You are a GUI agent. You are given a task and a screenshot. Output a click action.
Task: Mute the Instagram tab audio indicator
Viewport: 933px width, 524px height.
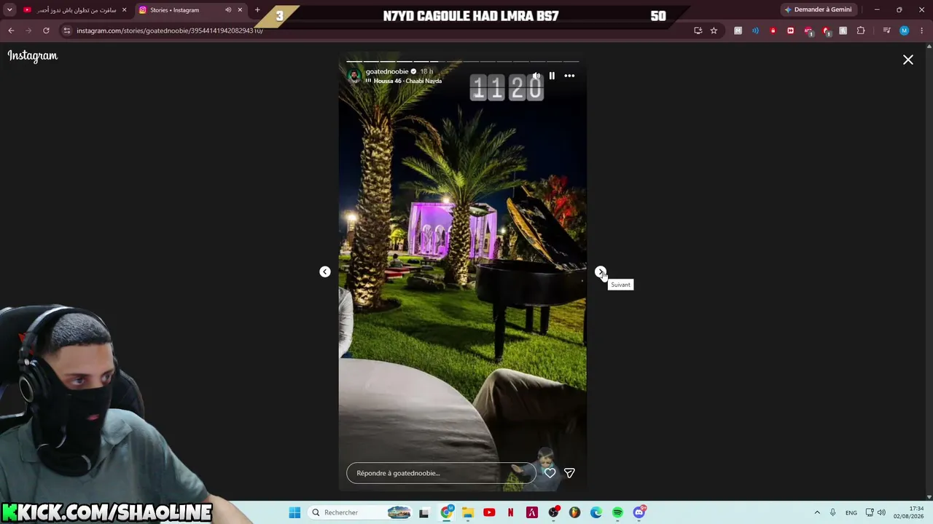tap(228, 10)
